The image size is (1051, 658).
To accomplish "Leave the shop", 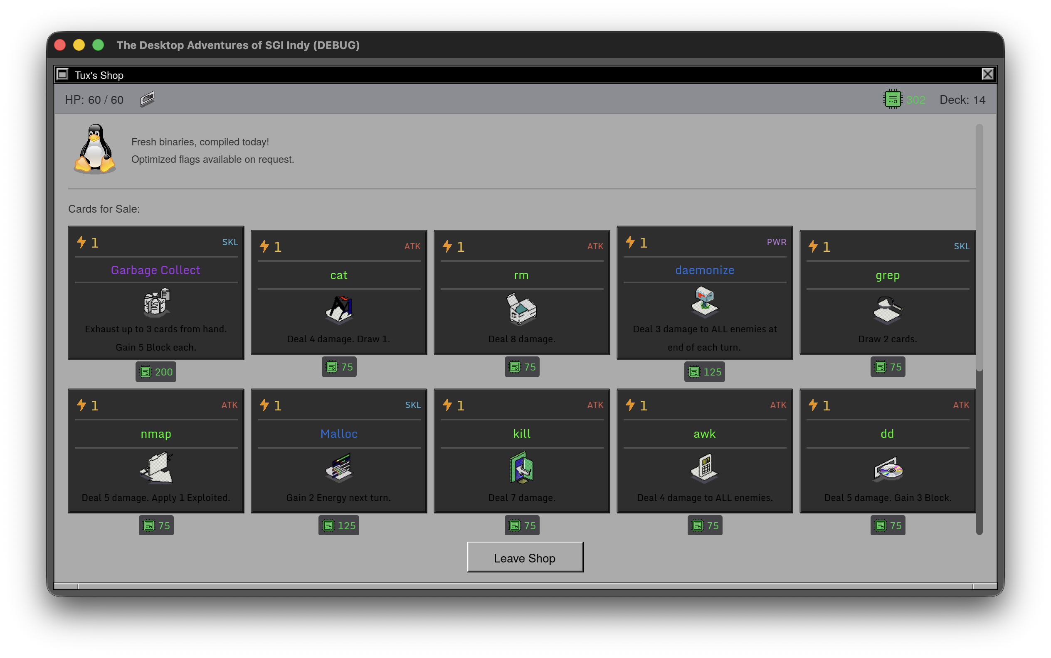I will pyautogui.click(x=525, y=557).
